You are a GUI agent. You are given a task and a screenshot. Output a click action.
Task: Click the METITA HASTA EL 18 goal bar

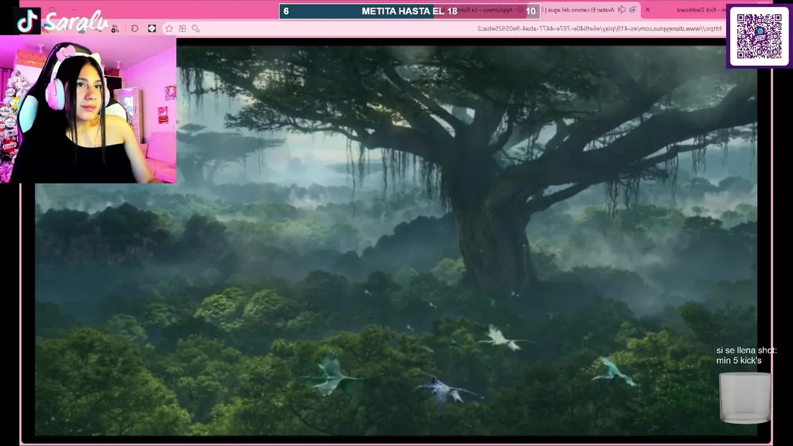(x=409, y=11)
